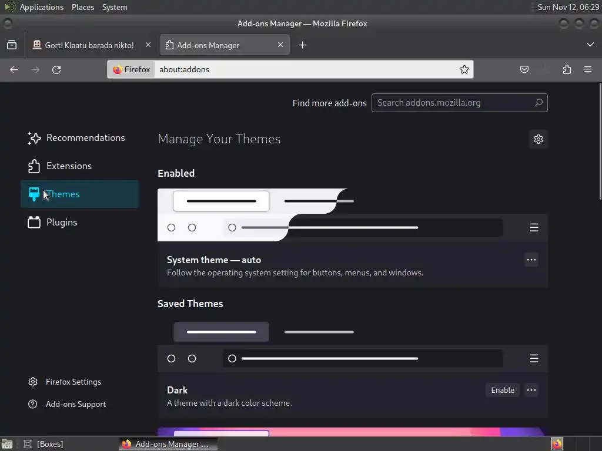Click the Firefox View icon in tab bar
602x451 pixels.
click(x=12, y=45)
